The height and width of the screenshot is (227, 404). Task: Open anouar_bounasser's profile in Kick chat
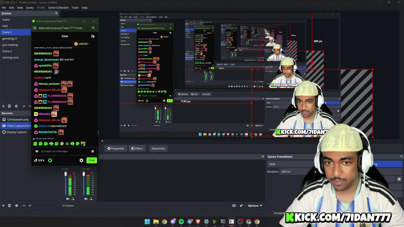point(46,60)
